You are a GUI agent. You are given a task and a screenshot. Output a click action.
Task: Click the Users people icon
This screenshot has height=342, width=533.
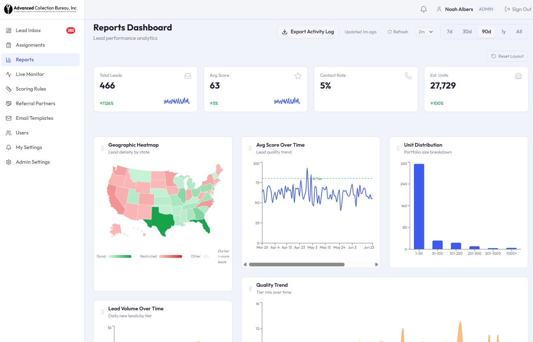point(9,133)
